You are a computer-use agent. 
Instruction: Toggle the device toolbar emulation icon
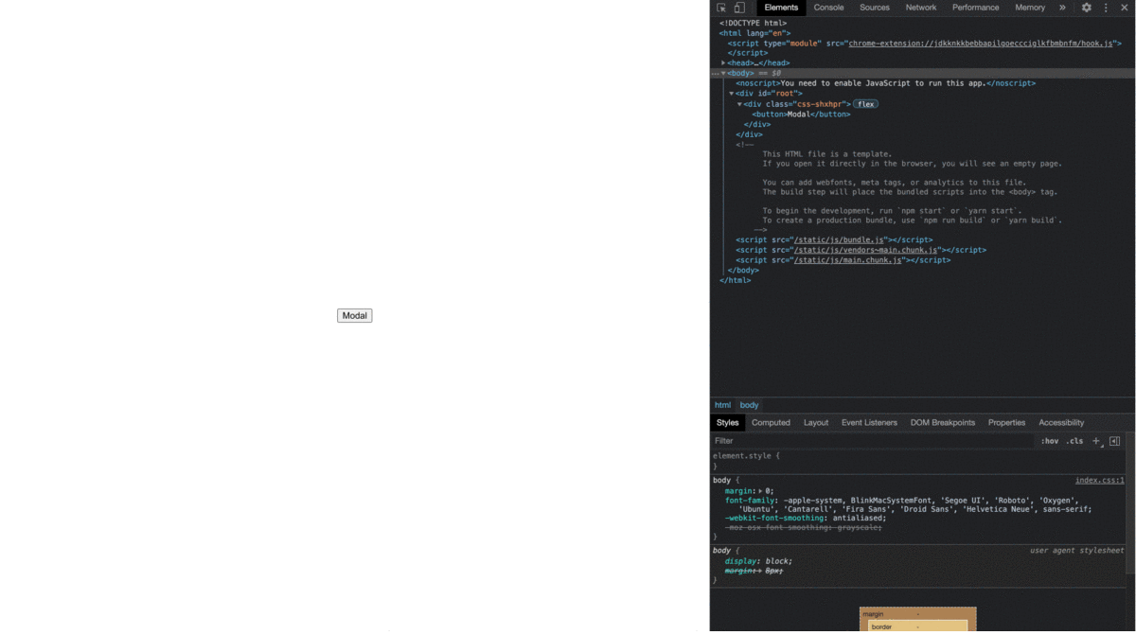click(x=737, y=7)
